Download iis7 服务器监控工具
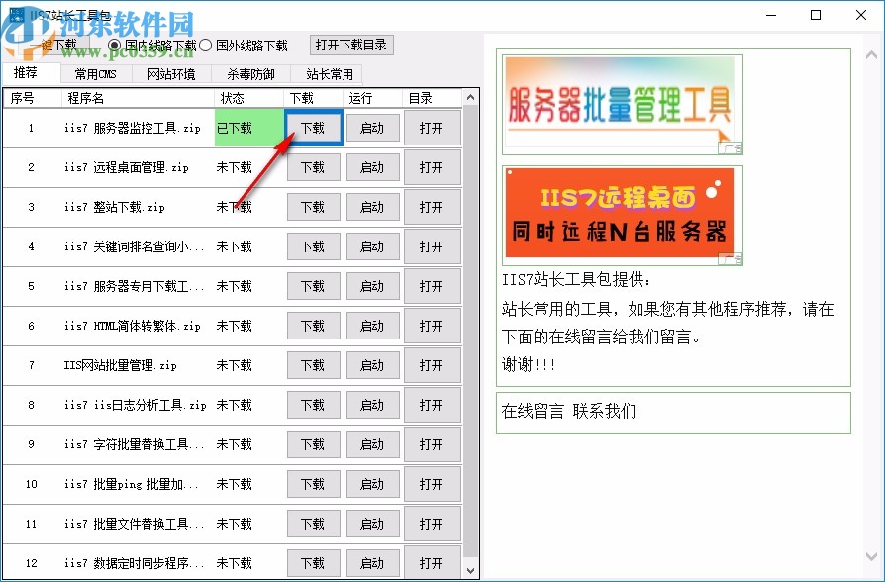Screen dimensions: 885x582 (x=312, y=127)
